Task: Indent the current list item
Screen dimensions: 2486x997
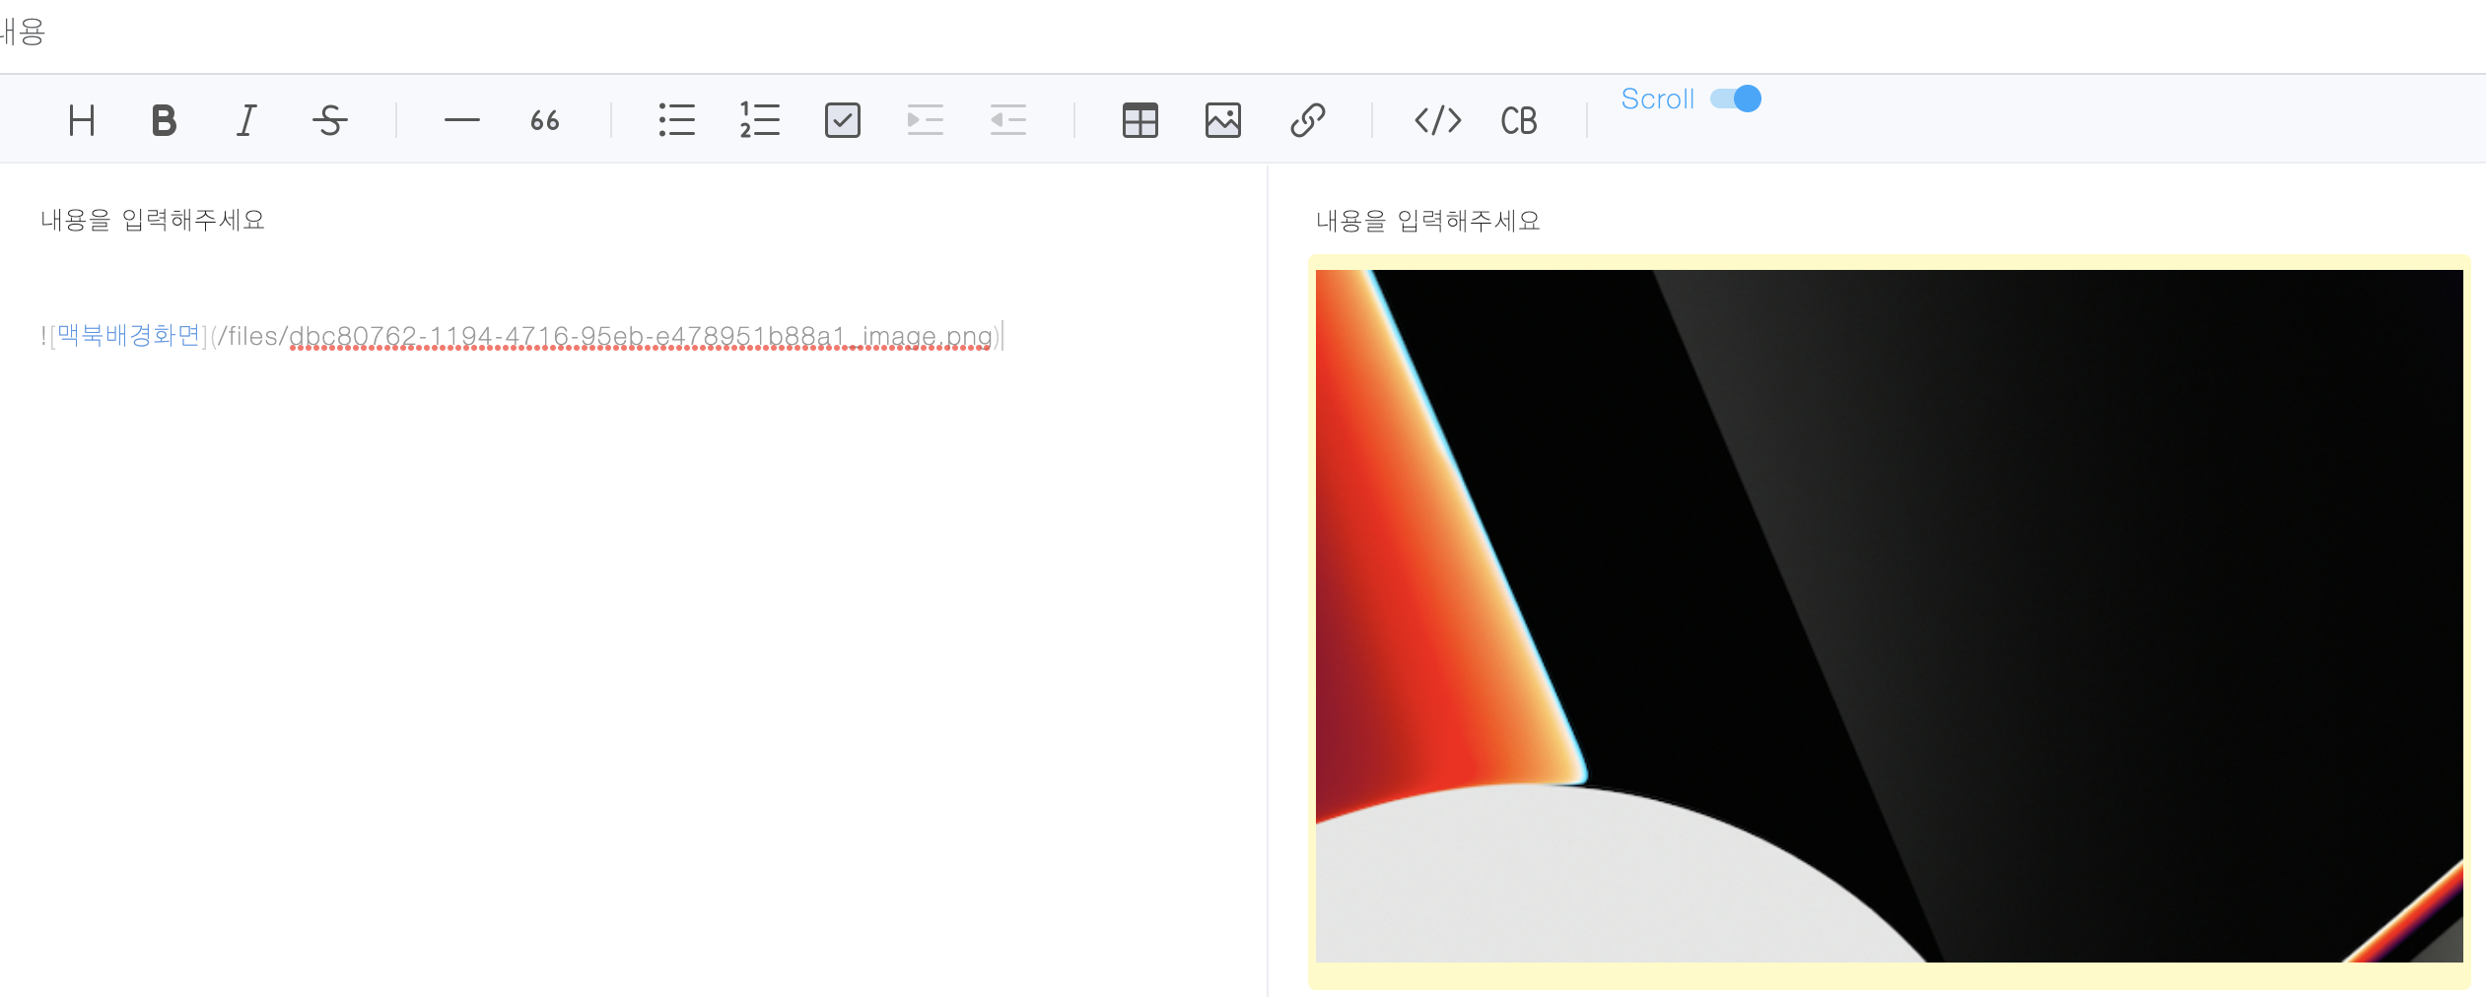Action: 926,121
